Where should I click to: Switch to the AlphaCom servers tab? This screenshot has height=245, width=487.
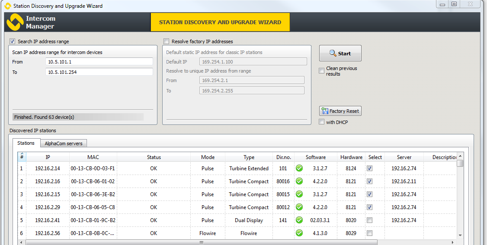point(64,143)
